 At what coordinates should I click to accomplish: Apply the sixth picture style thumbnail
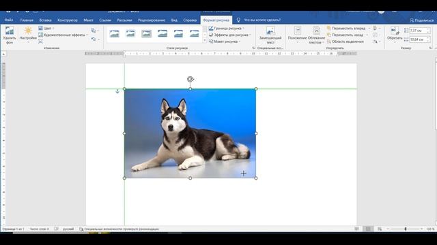pos(194,33)
